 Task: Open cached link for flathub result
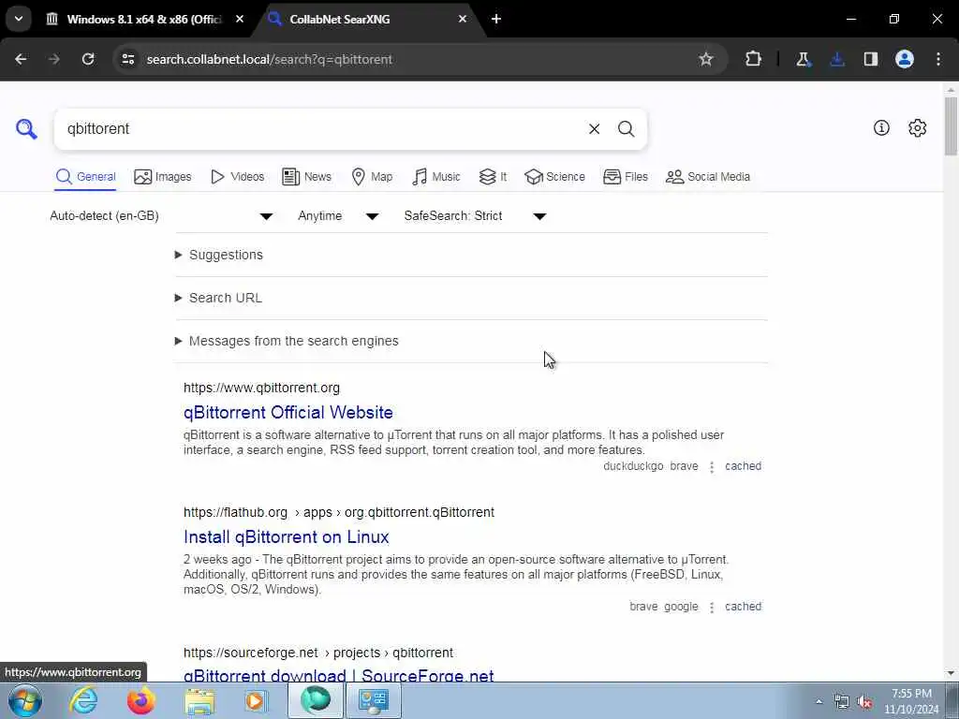[743, 607]
